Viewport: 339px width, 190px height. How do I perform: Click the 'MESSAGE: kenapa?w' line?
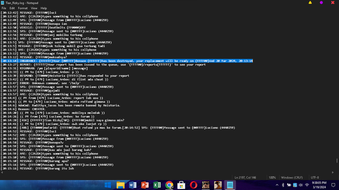click(32, 142)
